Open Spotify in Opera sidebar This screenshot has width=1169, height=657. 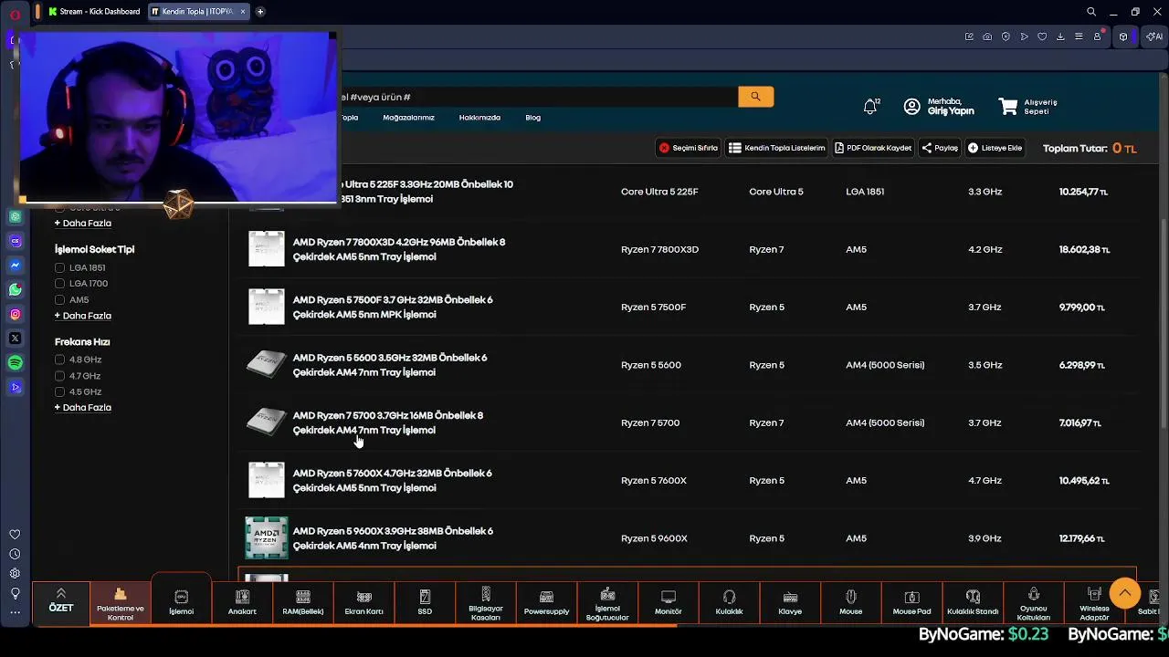coord(16,363)
